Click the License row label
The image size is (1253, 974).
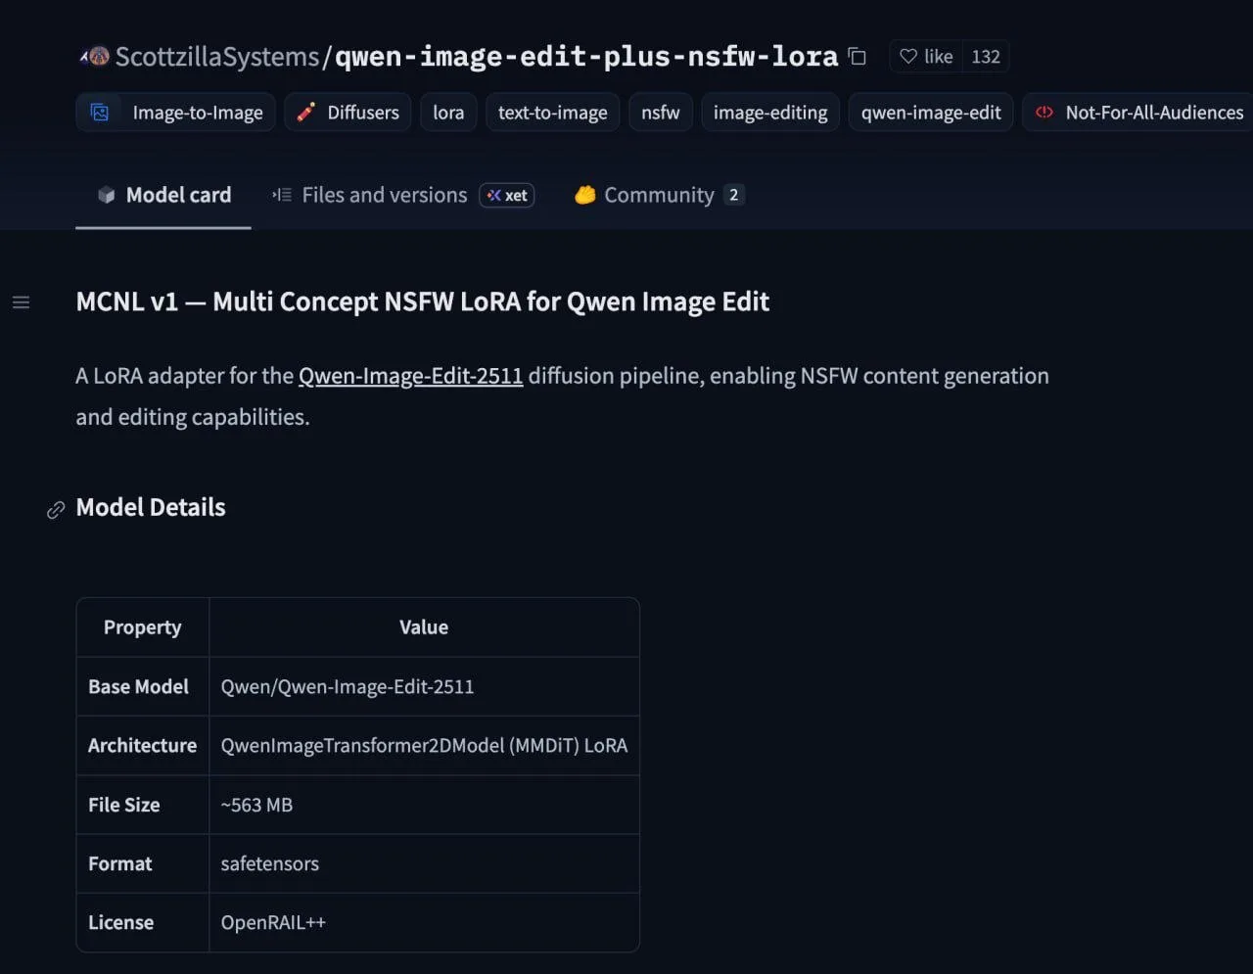coord(120,922)
